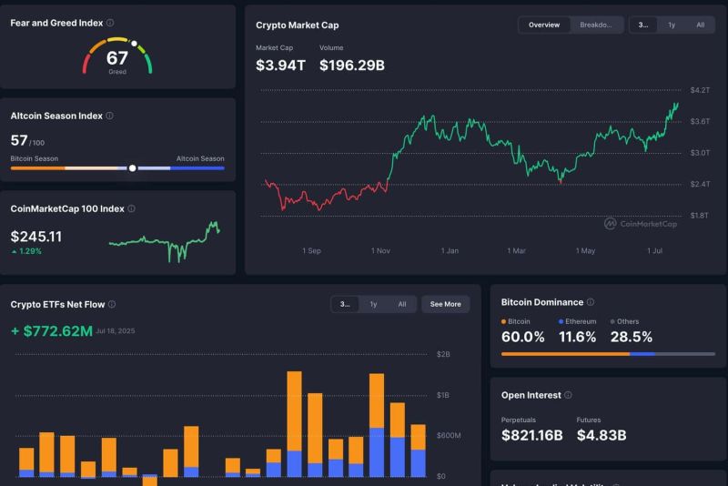Select All range in Crypto ETFs Net Flow

pyautogui.click(x=402, y=304)
